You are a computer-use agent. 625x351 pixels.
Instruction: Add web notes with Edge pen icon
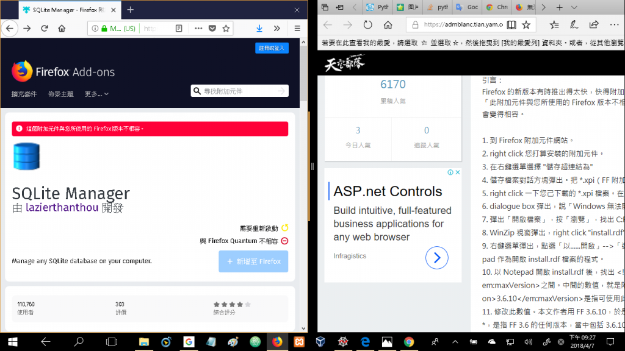pos(574,24)
